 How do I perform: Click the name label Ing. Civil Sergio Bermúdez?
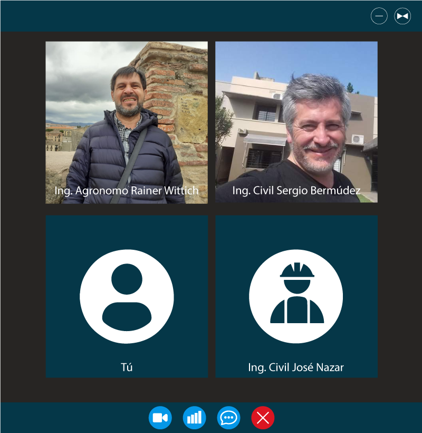(x=296, y=191)
